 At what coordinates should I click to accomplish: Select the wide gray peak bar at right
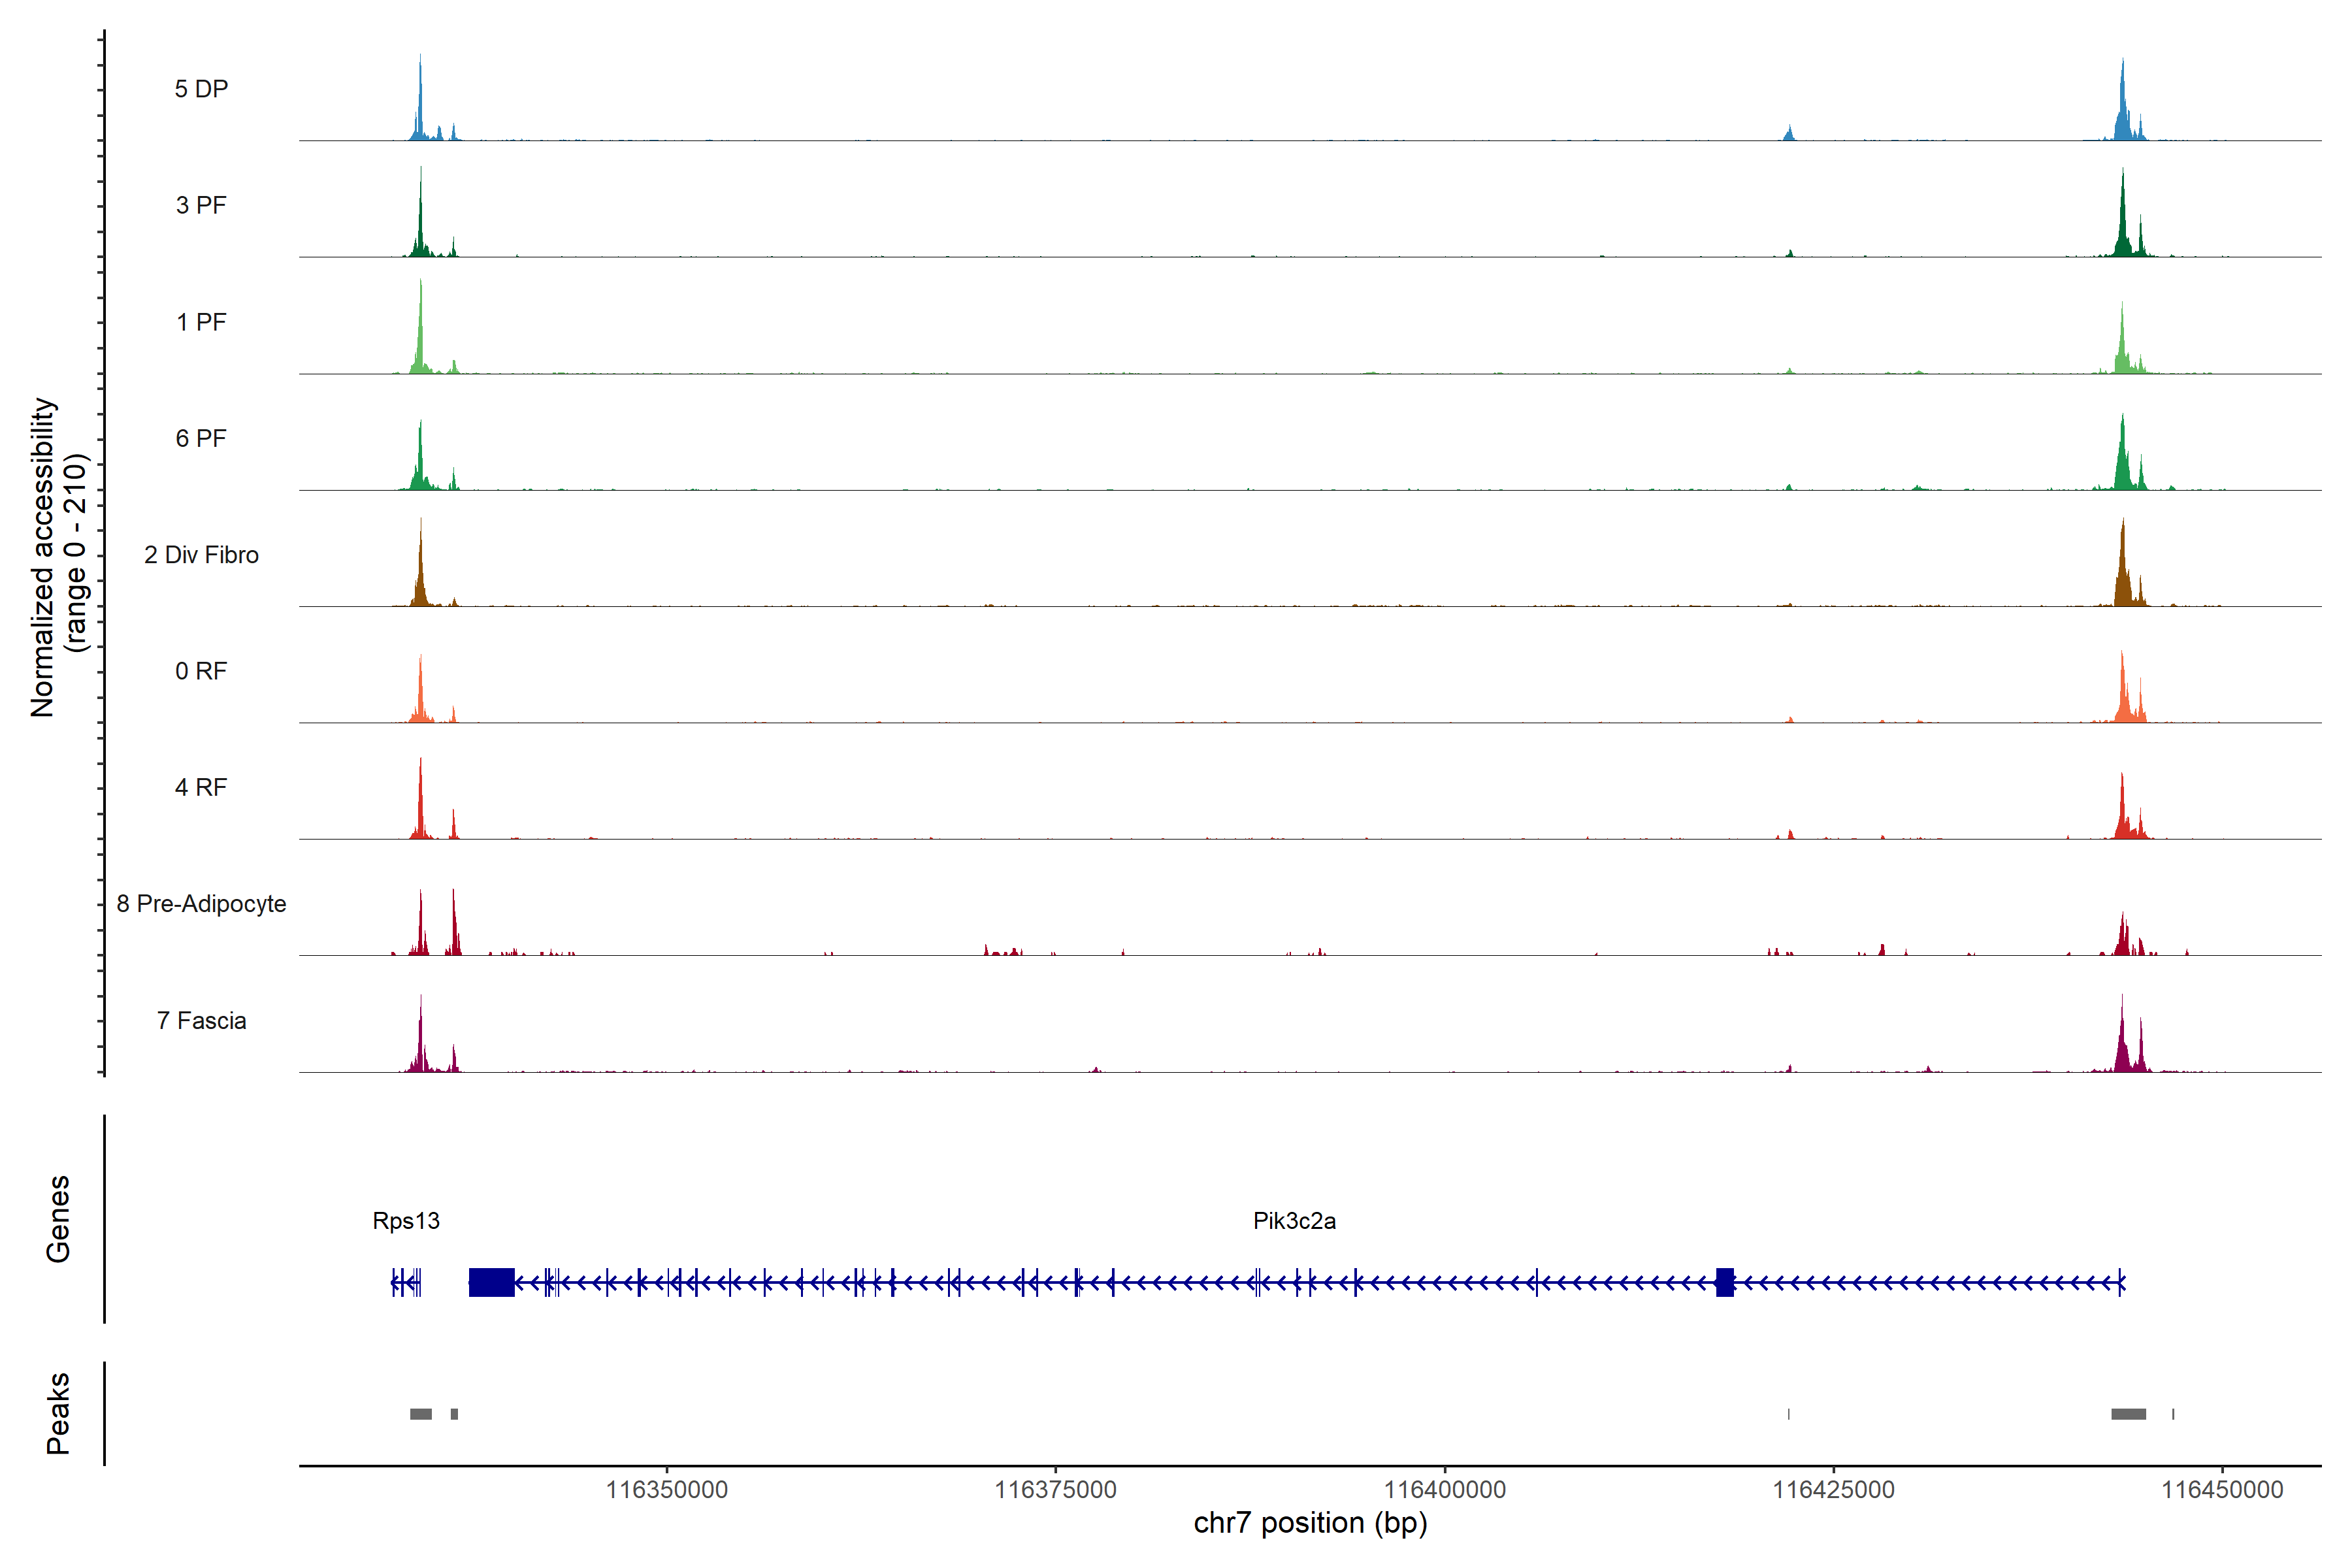pyautogui.click(x=2128, y=1414)
